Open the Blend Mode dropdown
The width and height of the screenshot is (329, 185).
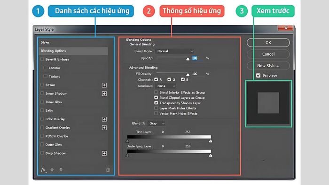[174, 51]
